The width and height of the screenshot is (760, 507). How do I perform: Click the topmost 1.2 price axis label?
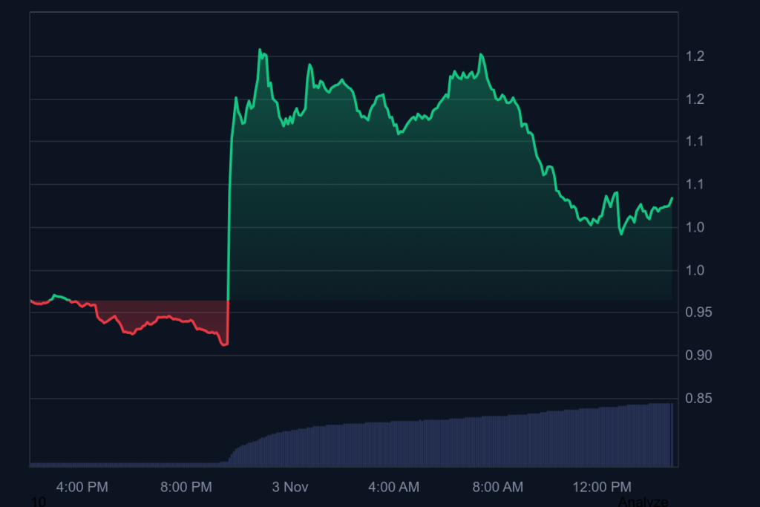coord(695,56)
